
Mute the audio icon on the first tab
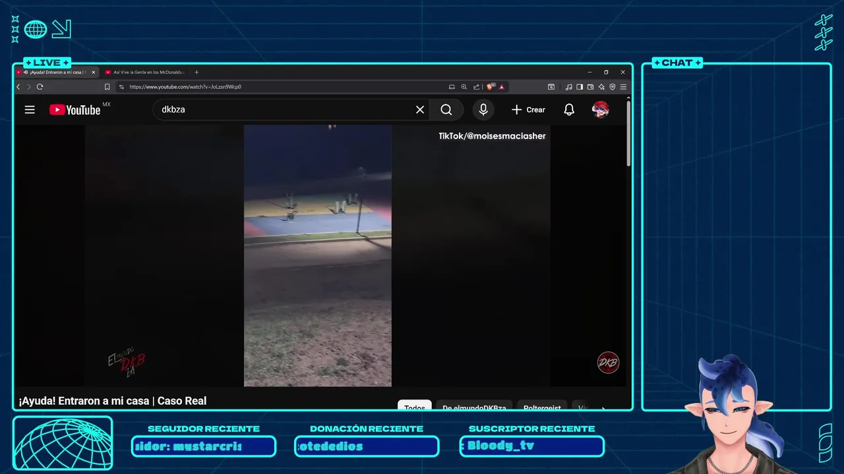pos(26,72)
